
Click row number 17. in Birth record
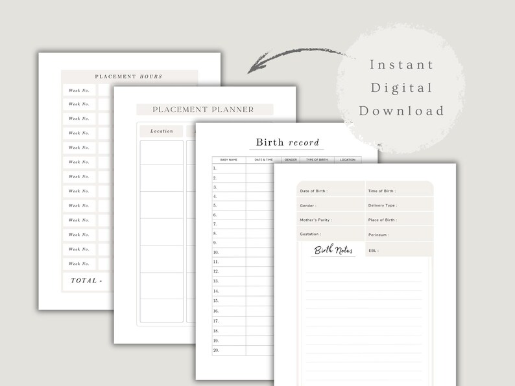216,321
